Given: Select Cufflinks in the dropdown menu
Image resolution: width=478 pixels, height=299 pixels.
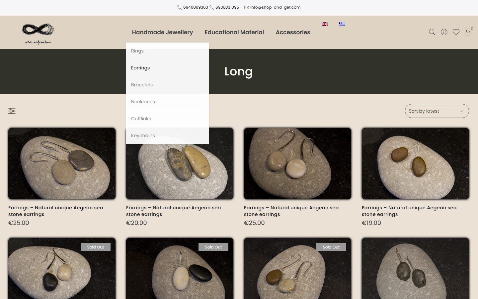Looking at the screenshot, I should [168, 119].
